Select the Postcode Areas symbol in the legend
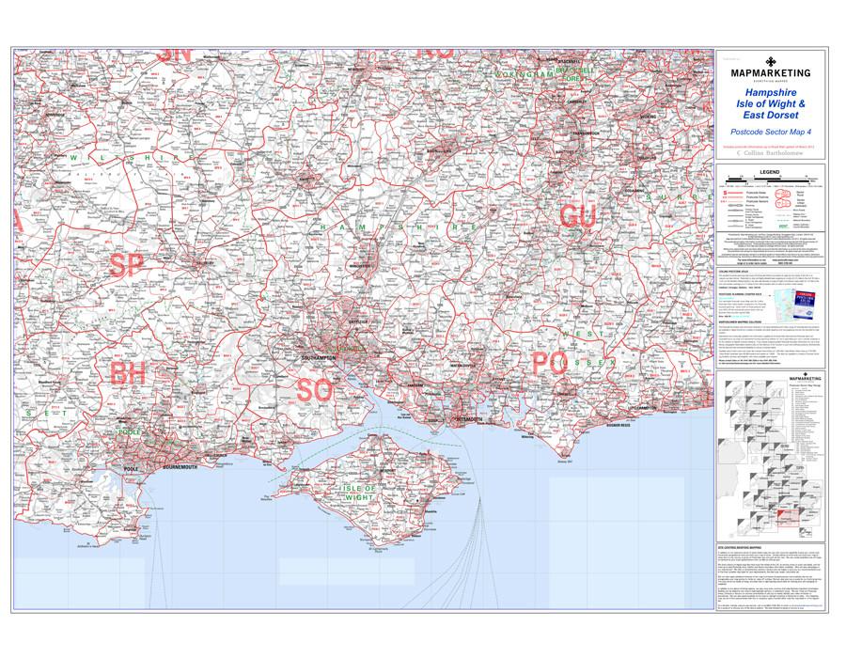This screenshot has width=846, height=658. click(735, 193)
